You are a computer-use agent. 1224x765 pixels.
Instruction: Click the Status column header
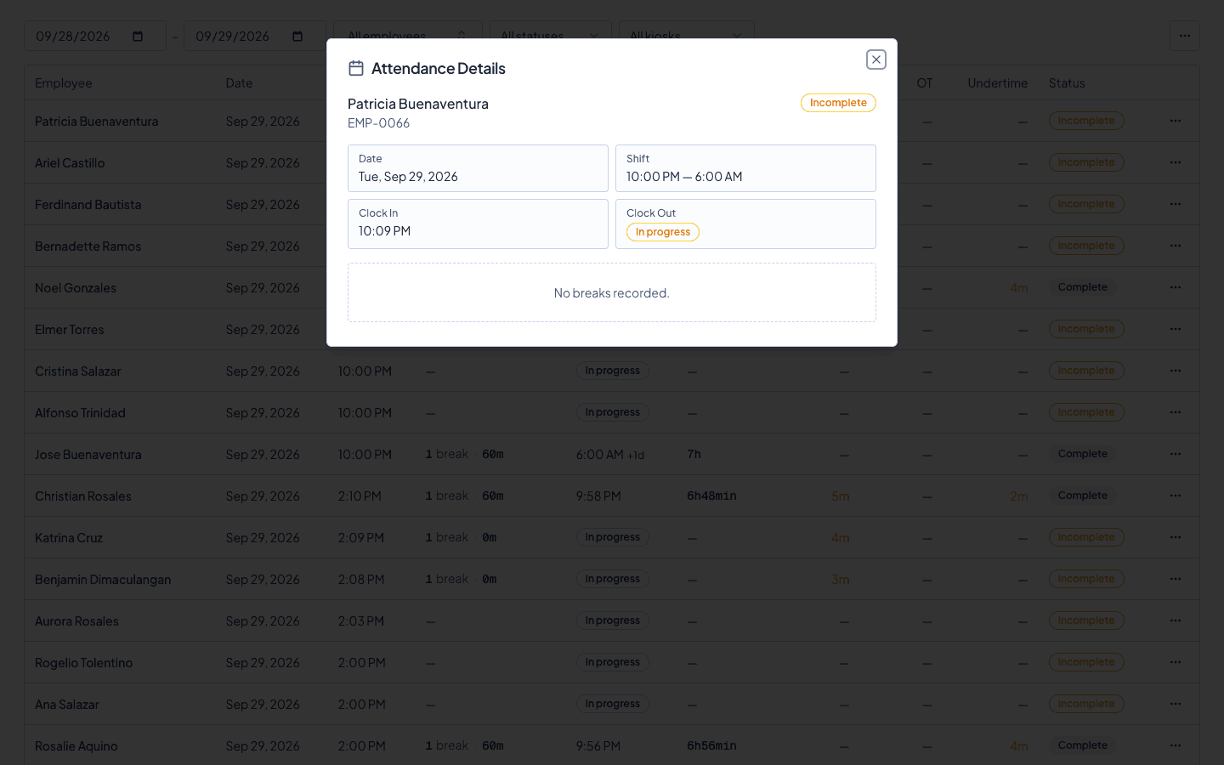pyautogui.click(x=1067, y=83)
